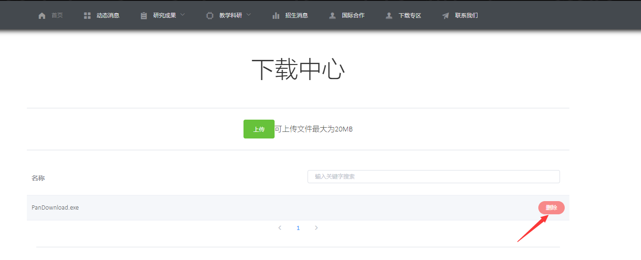Click the 可上传文件最大为20MB notice text

pyautogui.click(x=314, y=129)
